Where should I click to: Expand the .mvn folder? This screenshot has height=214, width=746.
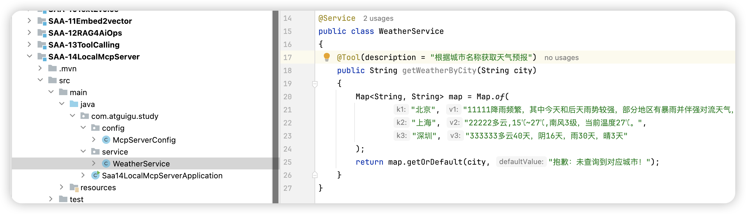click(40, 68)
